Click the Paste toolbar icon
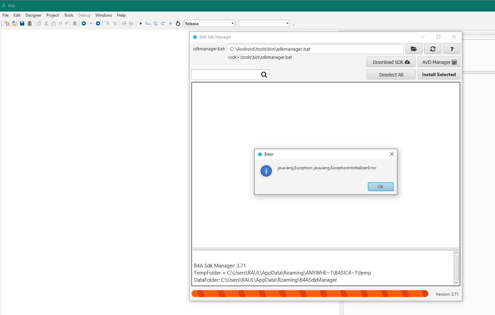This screenshot has width=495, height=315. pyautogui.click(x=53, y=23)
